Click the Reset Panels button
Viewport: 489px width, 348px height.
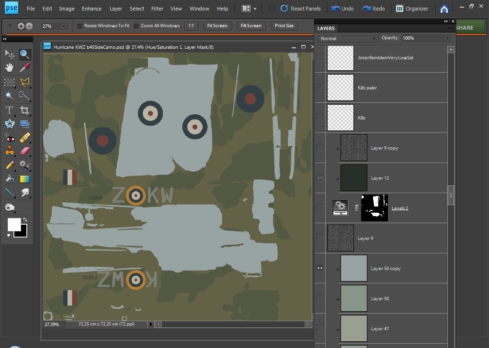pos(301,9)
